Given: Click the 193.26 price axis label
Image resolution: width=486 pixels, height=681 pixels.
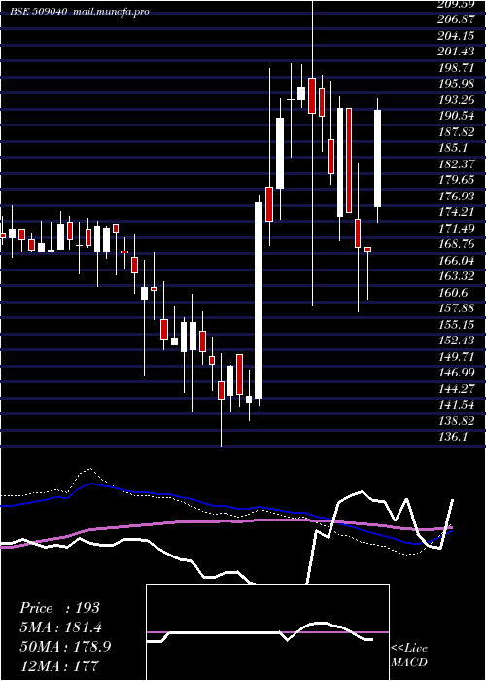Looking at the screenshot, I should (457, 100).
